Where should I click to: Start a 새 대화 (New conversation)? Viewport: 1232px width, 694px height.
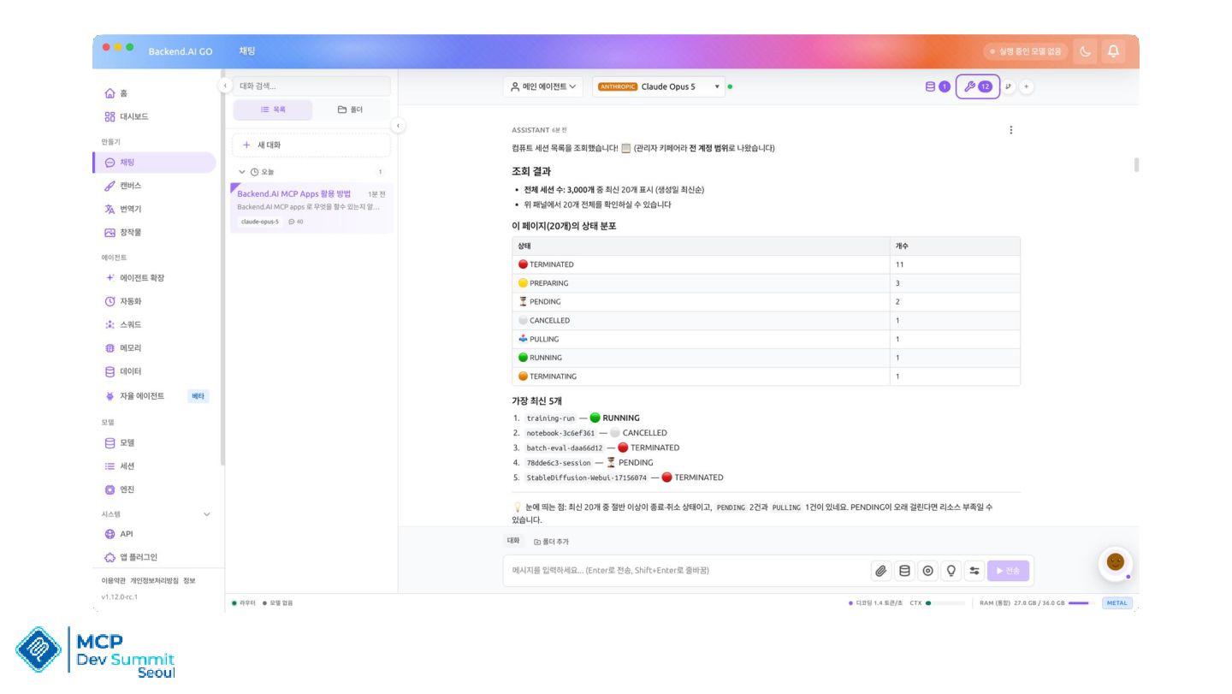click(x=311, y=145)
